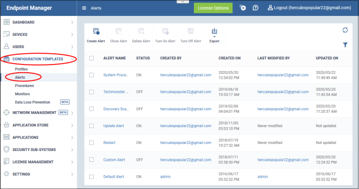359x189 pixels.
Task: Click admin in Last Modified By column
Action: pos(263,177)
